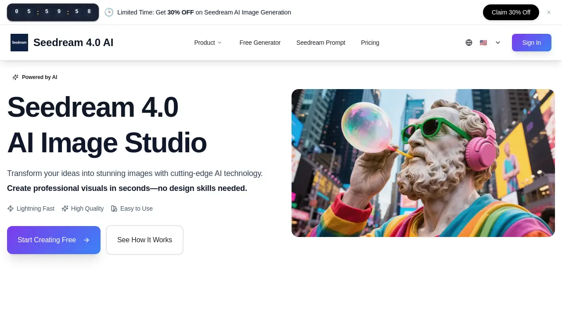Click the Easy to Use label
This screenshot has height=316, width=562.
(x=137, y=208)
